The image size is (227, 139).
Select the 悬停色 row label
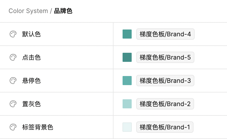[x=31, y=81]
